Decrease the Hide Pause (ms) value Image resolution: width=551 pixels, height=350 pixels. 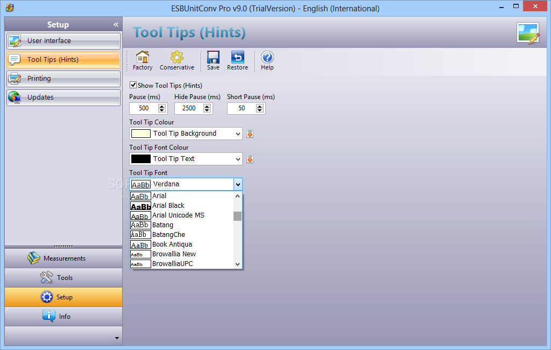[207, 111]
